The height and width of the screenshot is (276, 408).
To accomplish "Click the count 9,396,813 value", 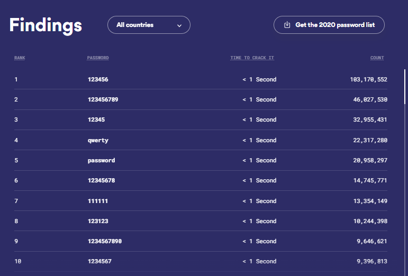I will click(x=372, y=261).
